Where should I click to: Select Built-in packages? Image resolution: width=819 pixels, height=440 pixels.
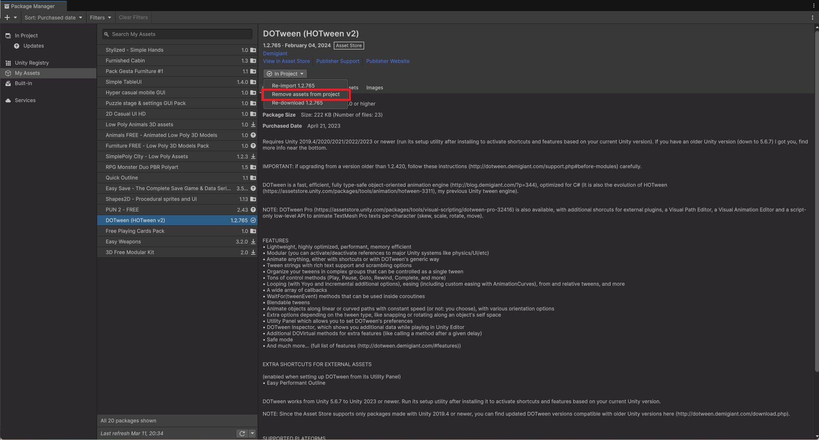pyautogui.click(x=24, y=83)
